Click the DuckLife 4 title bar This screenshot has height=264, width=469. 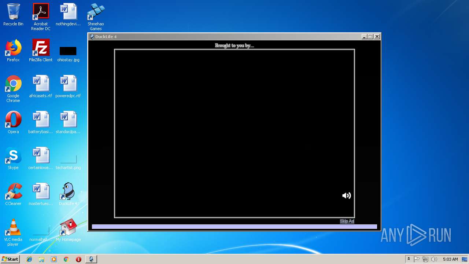pos(234,37)
